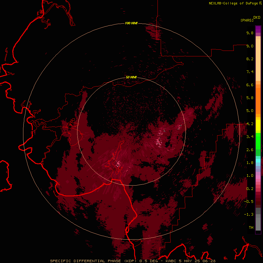
Task: Click the -0.5 value on the color scale
Action: tap(249, 202)
